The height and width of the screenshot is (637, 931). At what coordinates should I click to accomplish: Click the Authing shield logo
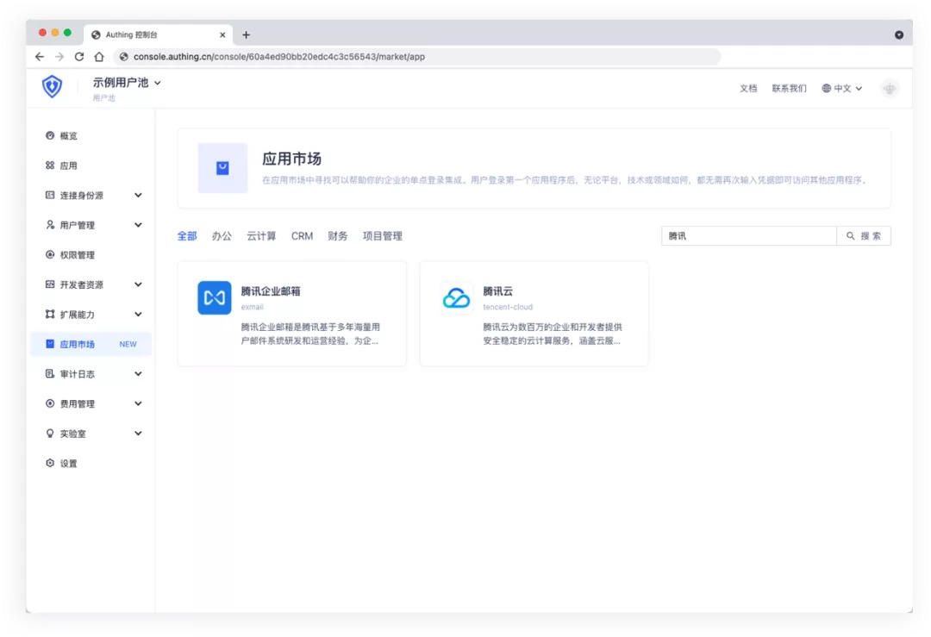point(53,87)
